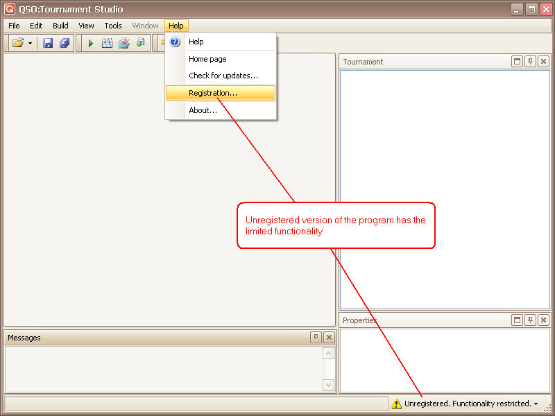The height and width of the screenshot is (416, 555).
Task: Click the Messages scrollbar down arrow
Action: click(329, 385)
